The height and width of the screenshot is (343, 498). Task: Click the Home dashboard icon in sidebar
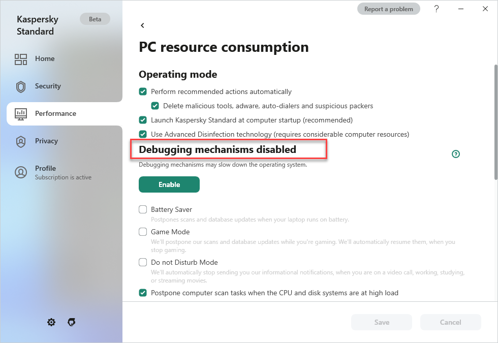pos(21,59)
